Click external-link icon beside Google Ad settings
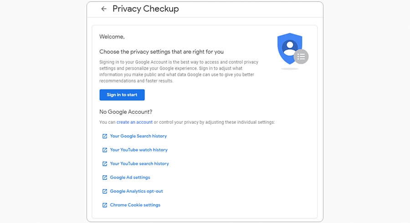Image resolution: width=410 pixels, height=223 pixels. pyautogui.click(x=105, y=177)
